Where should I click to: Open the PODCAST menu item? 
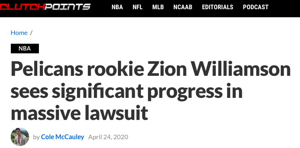255,7
